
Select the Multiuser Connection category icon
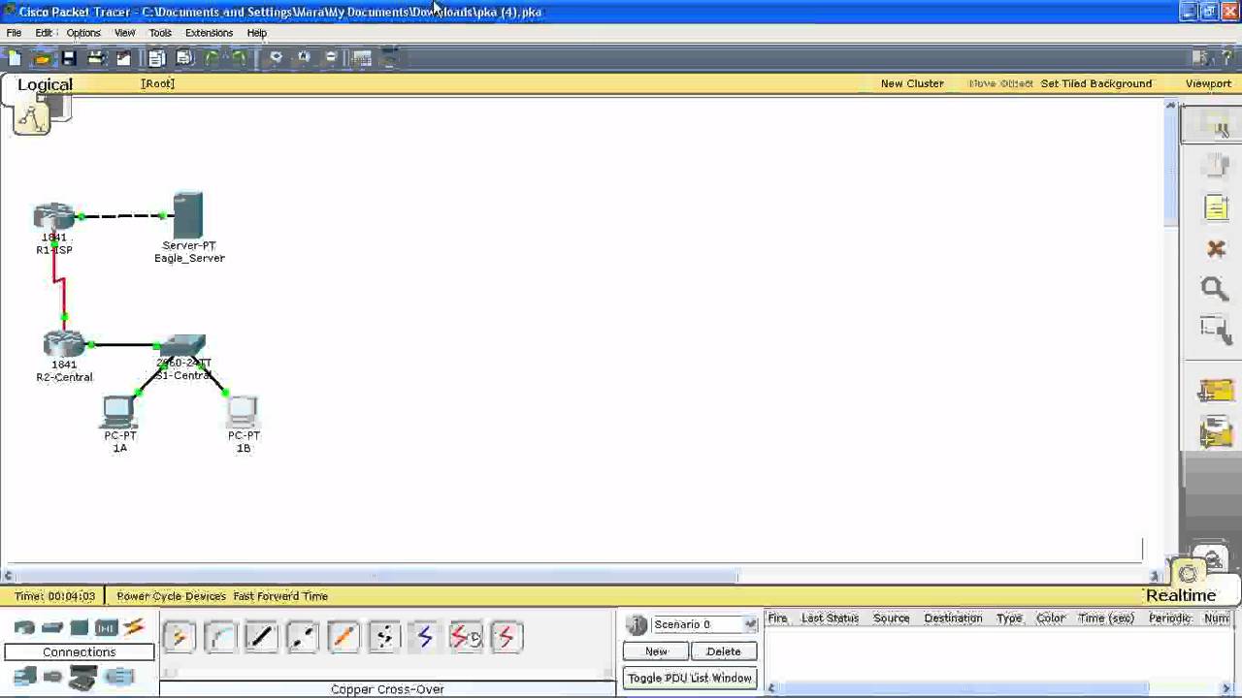click(x=118, y=677)
